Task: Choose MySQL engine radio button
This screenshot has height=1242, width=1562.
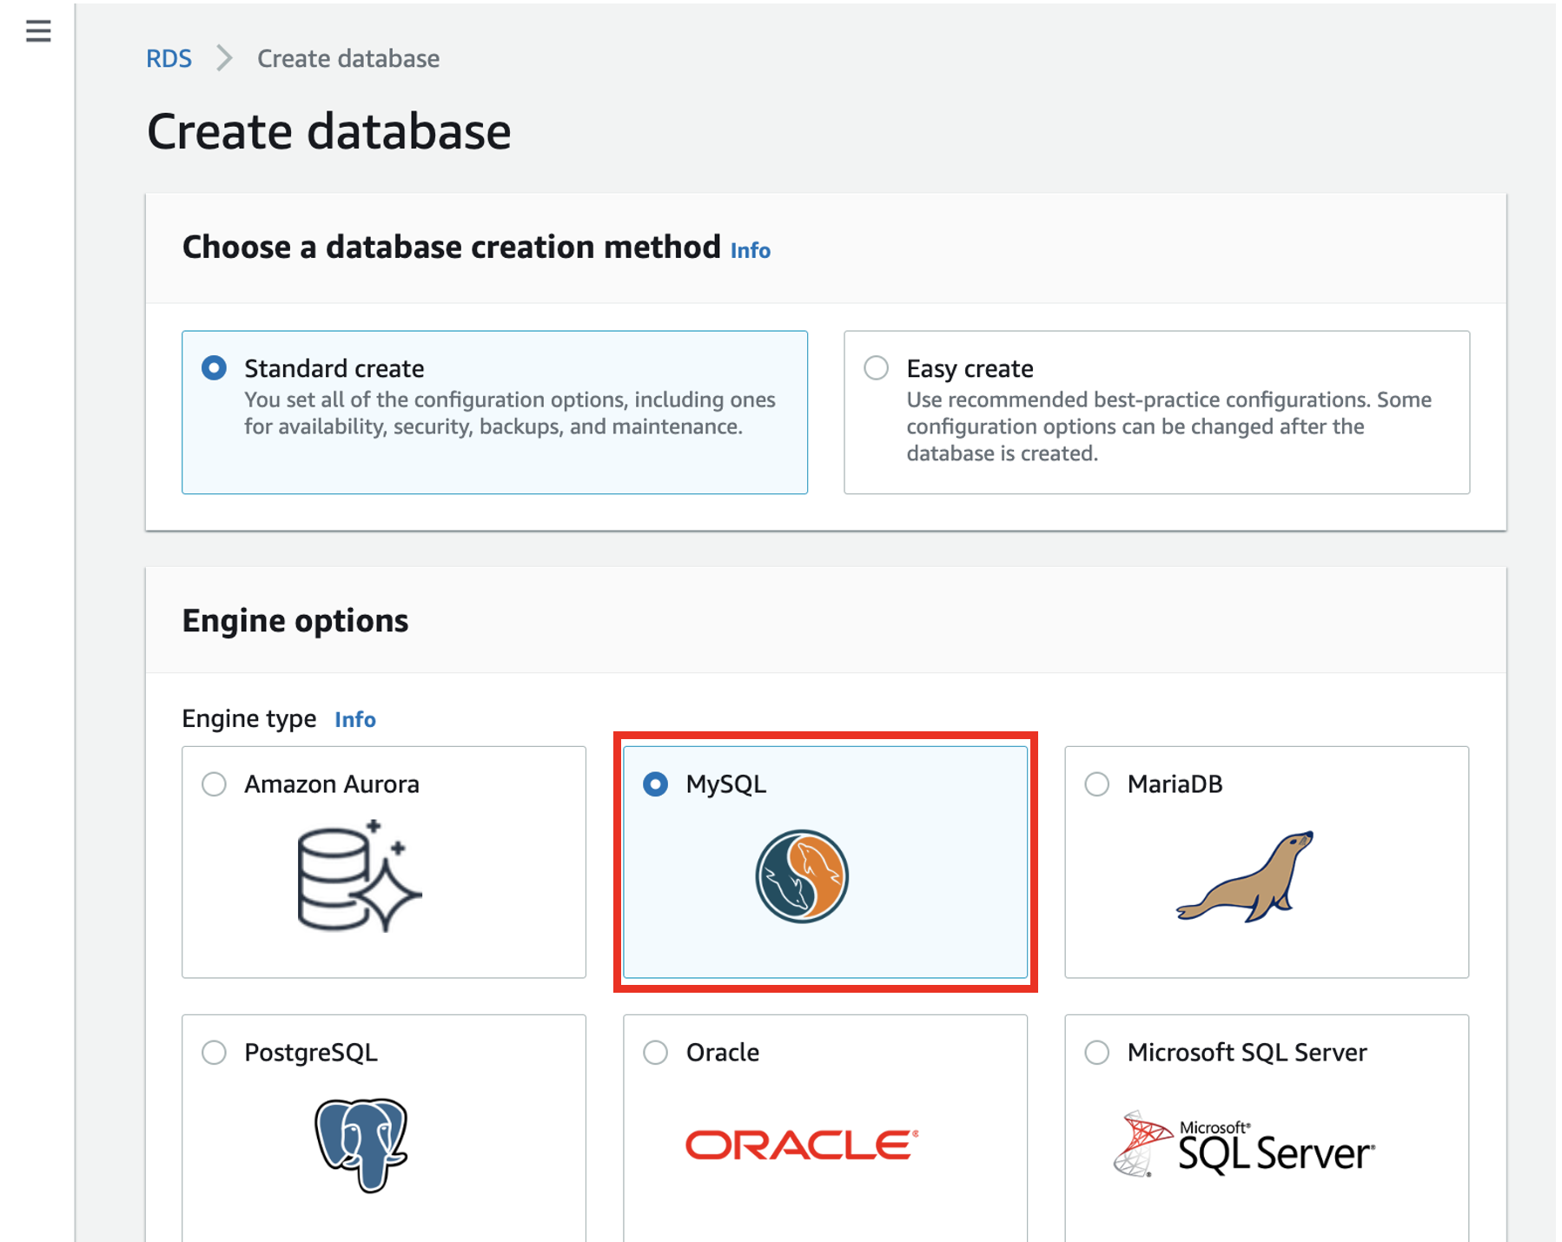Action: tap(655, 784)
